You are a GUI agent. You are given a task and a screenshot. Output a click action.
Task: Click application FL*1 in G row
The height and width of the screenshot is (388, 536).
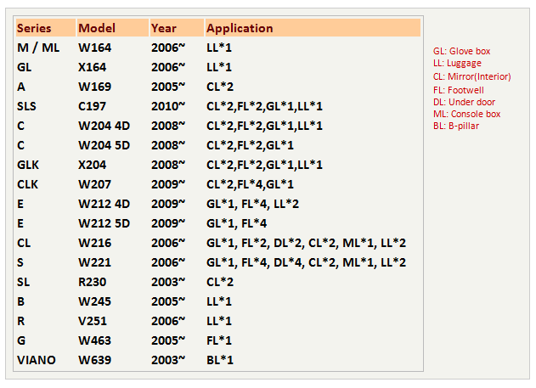219,340
